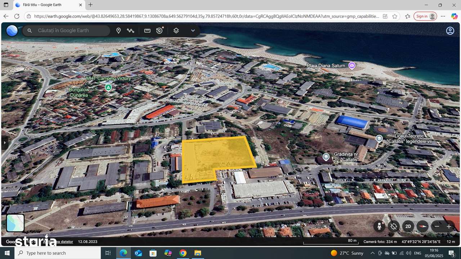The width and height of the screenshot is (461, 259).
Task: Click the minimap thumbnail in the corner
Action: click(15, 223)
